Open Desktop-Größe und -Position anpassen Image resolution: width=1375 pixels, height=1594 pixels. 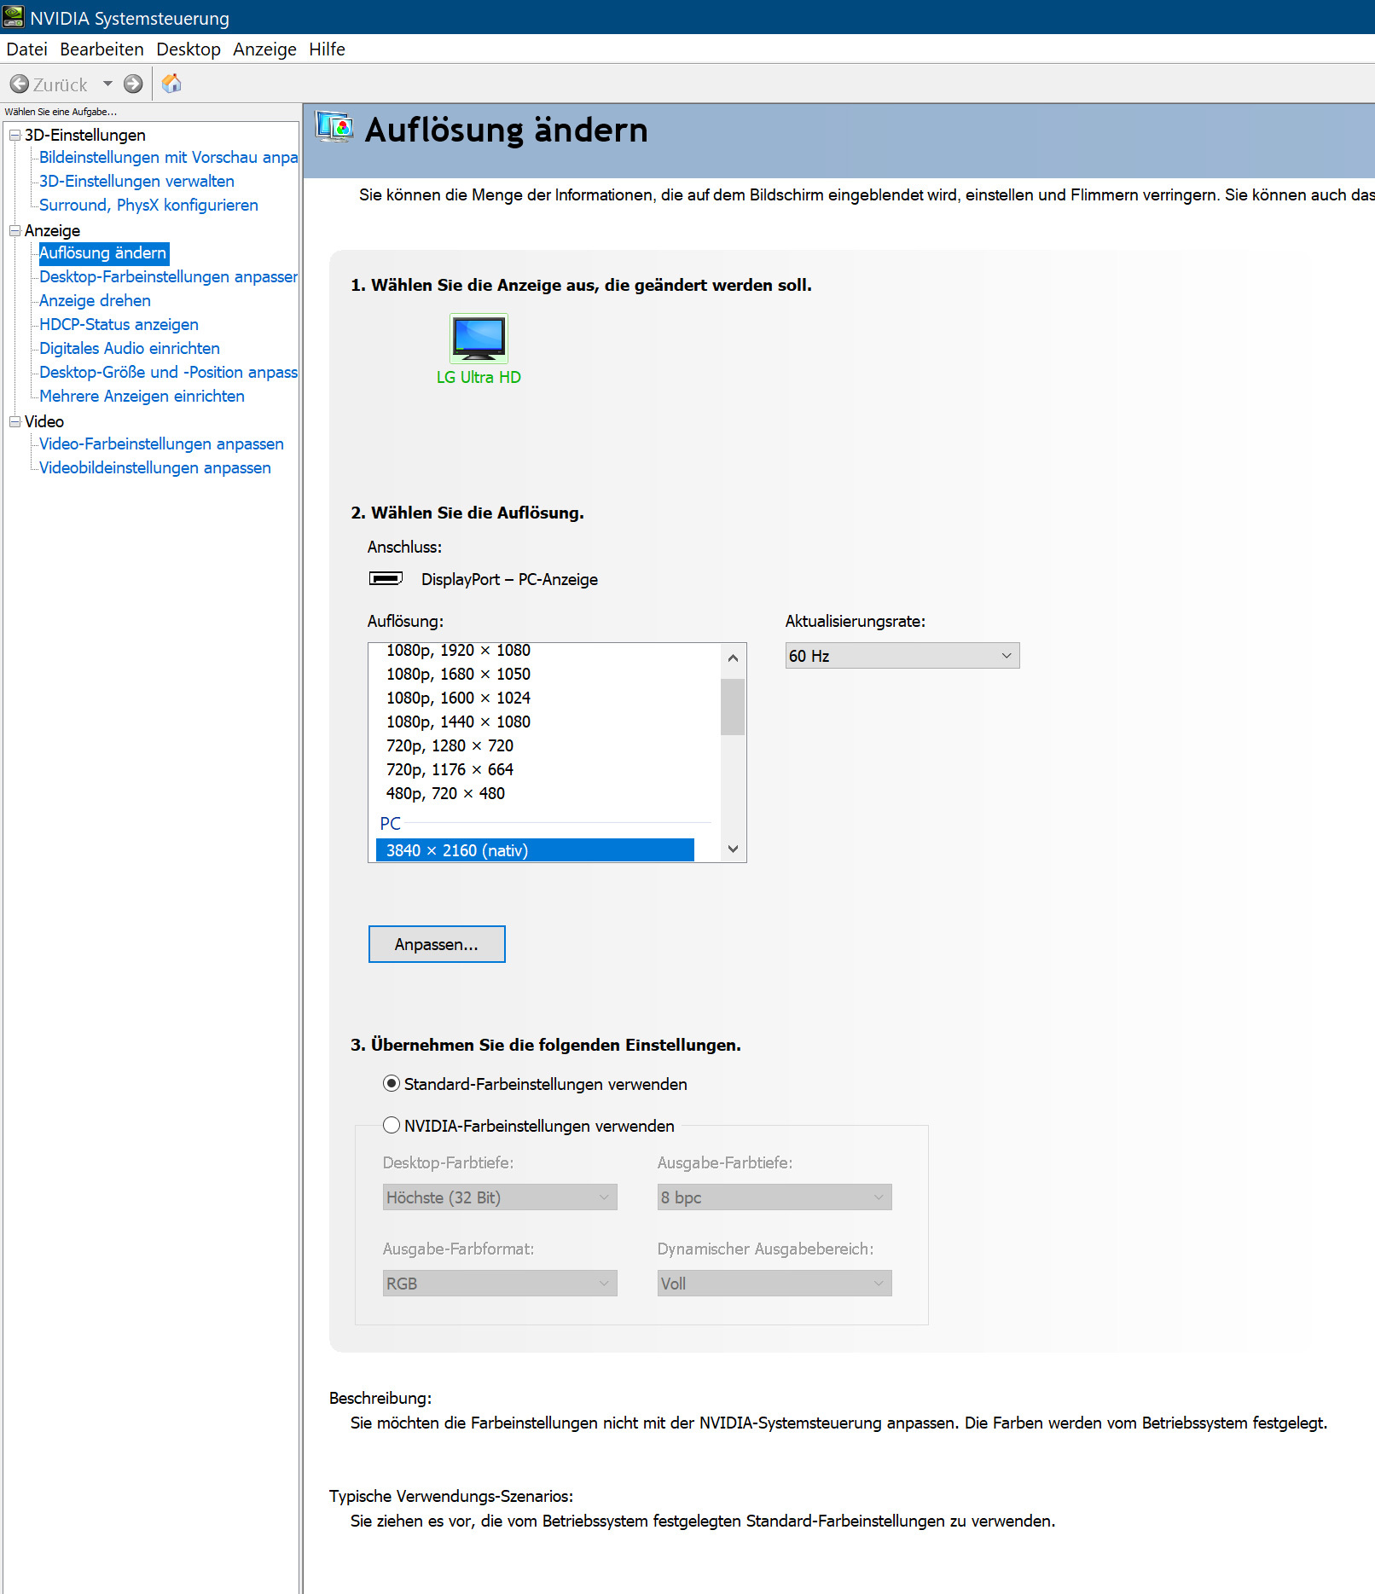(x=168, y=372)
